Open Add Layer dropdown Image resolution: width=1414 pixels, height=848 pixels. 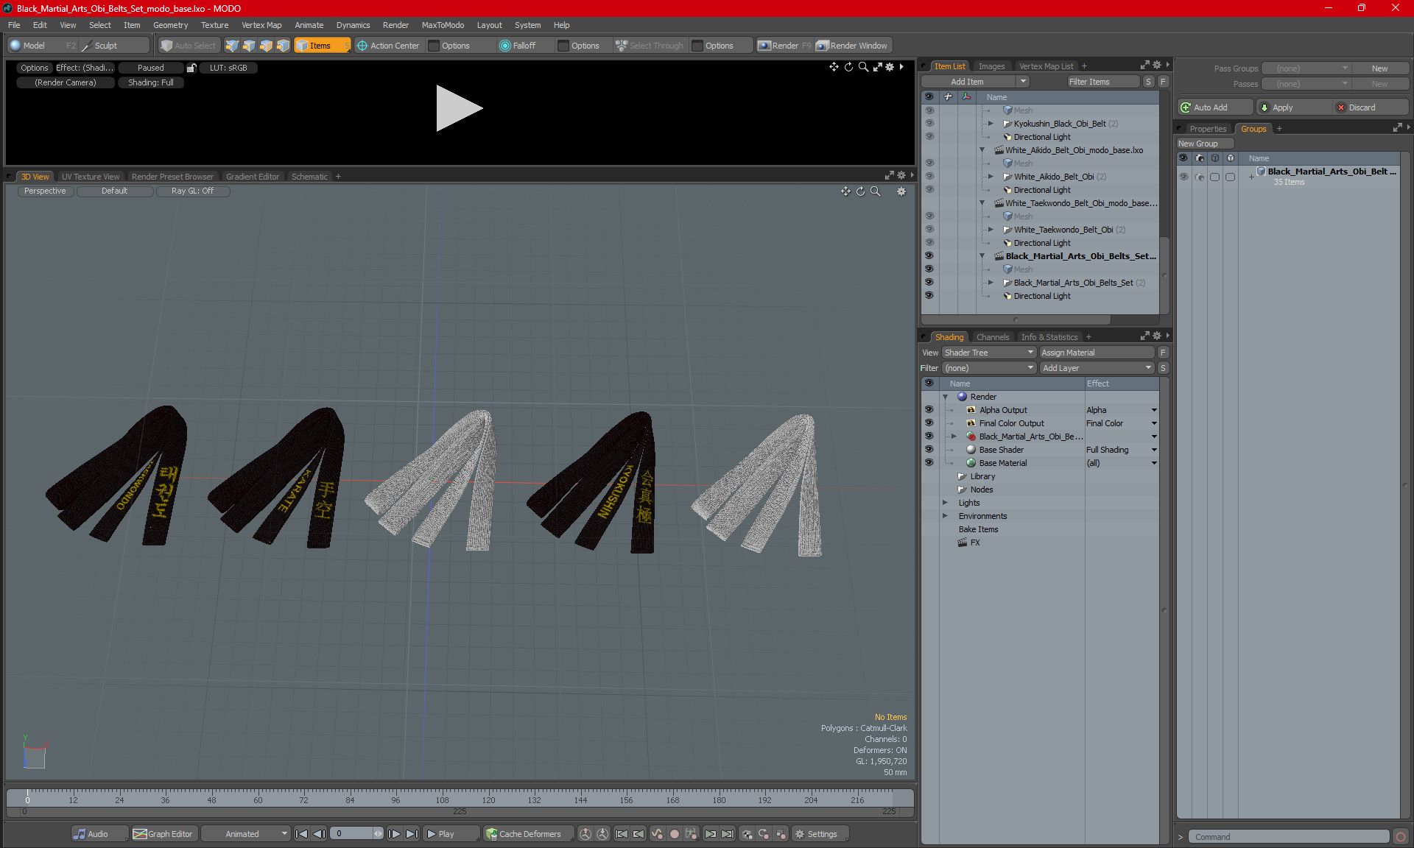point(1097,368)
